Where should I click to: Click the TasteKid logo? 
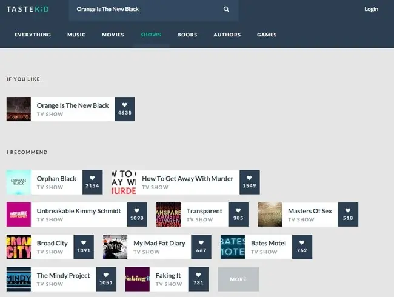tap(28, 9)
